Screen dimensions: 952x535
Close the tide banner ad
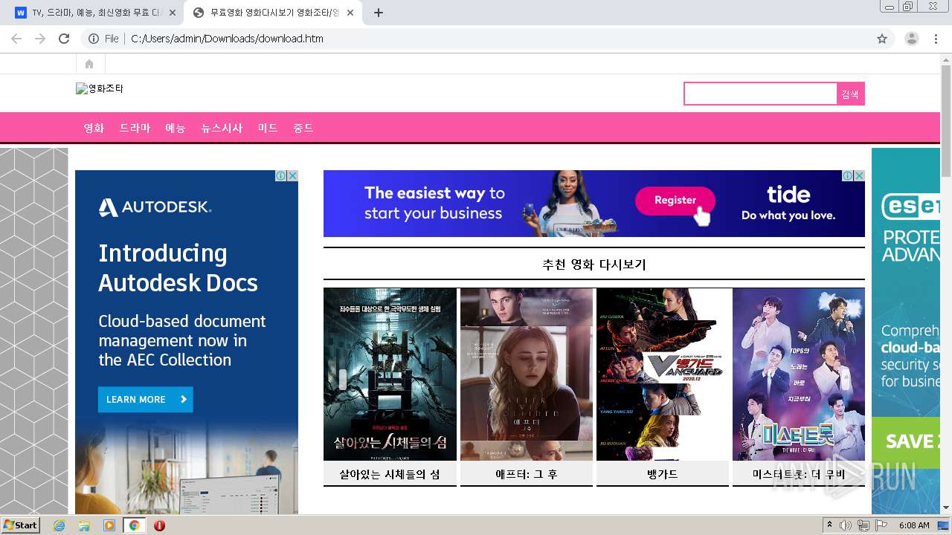pyautogui.click(x=859, y=176)
